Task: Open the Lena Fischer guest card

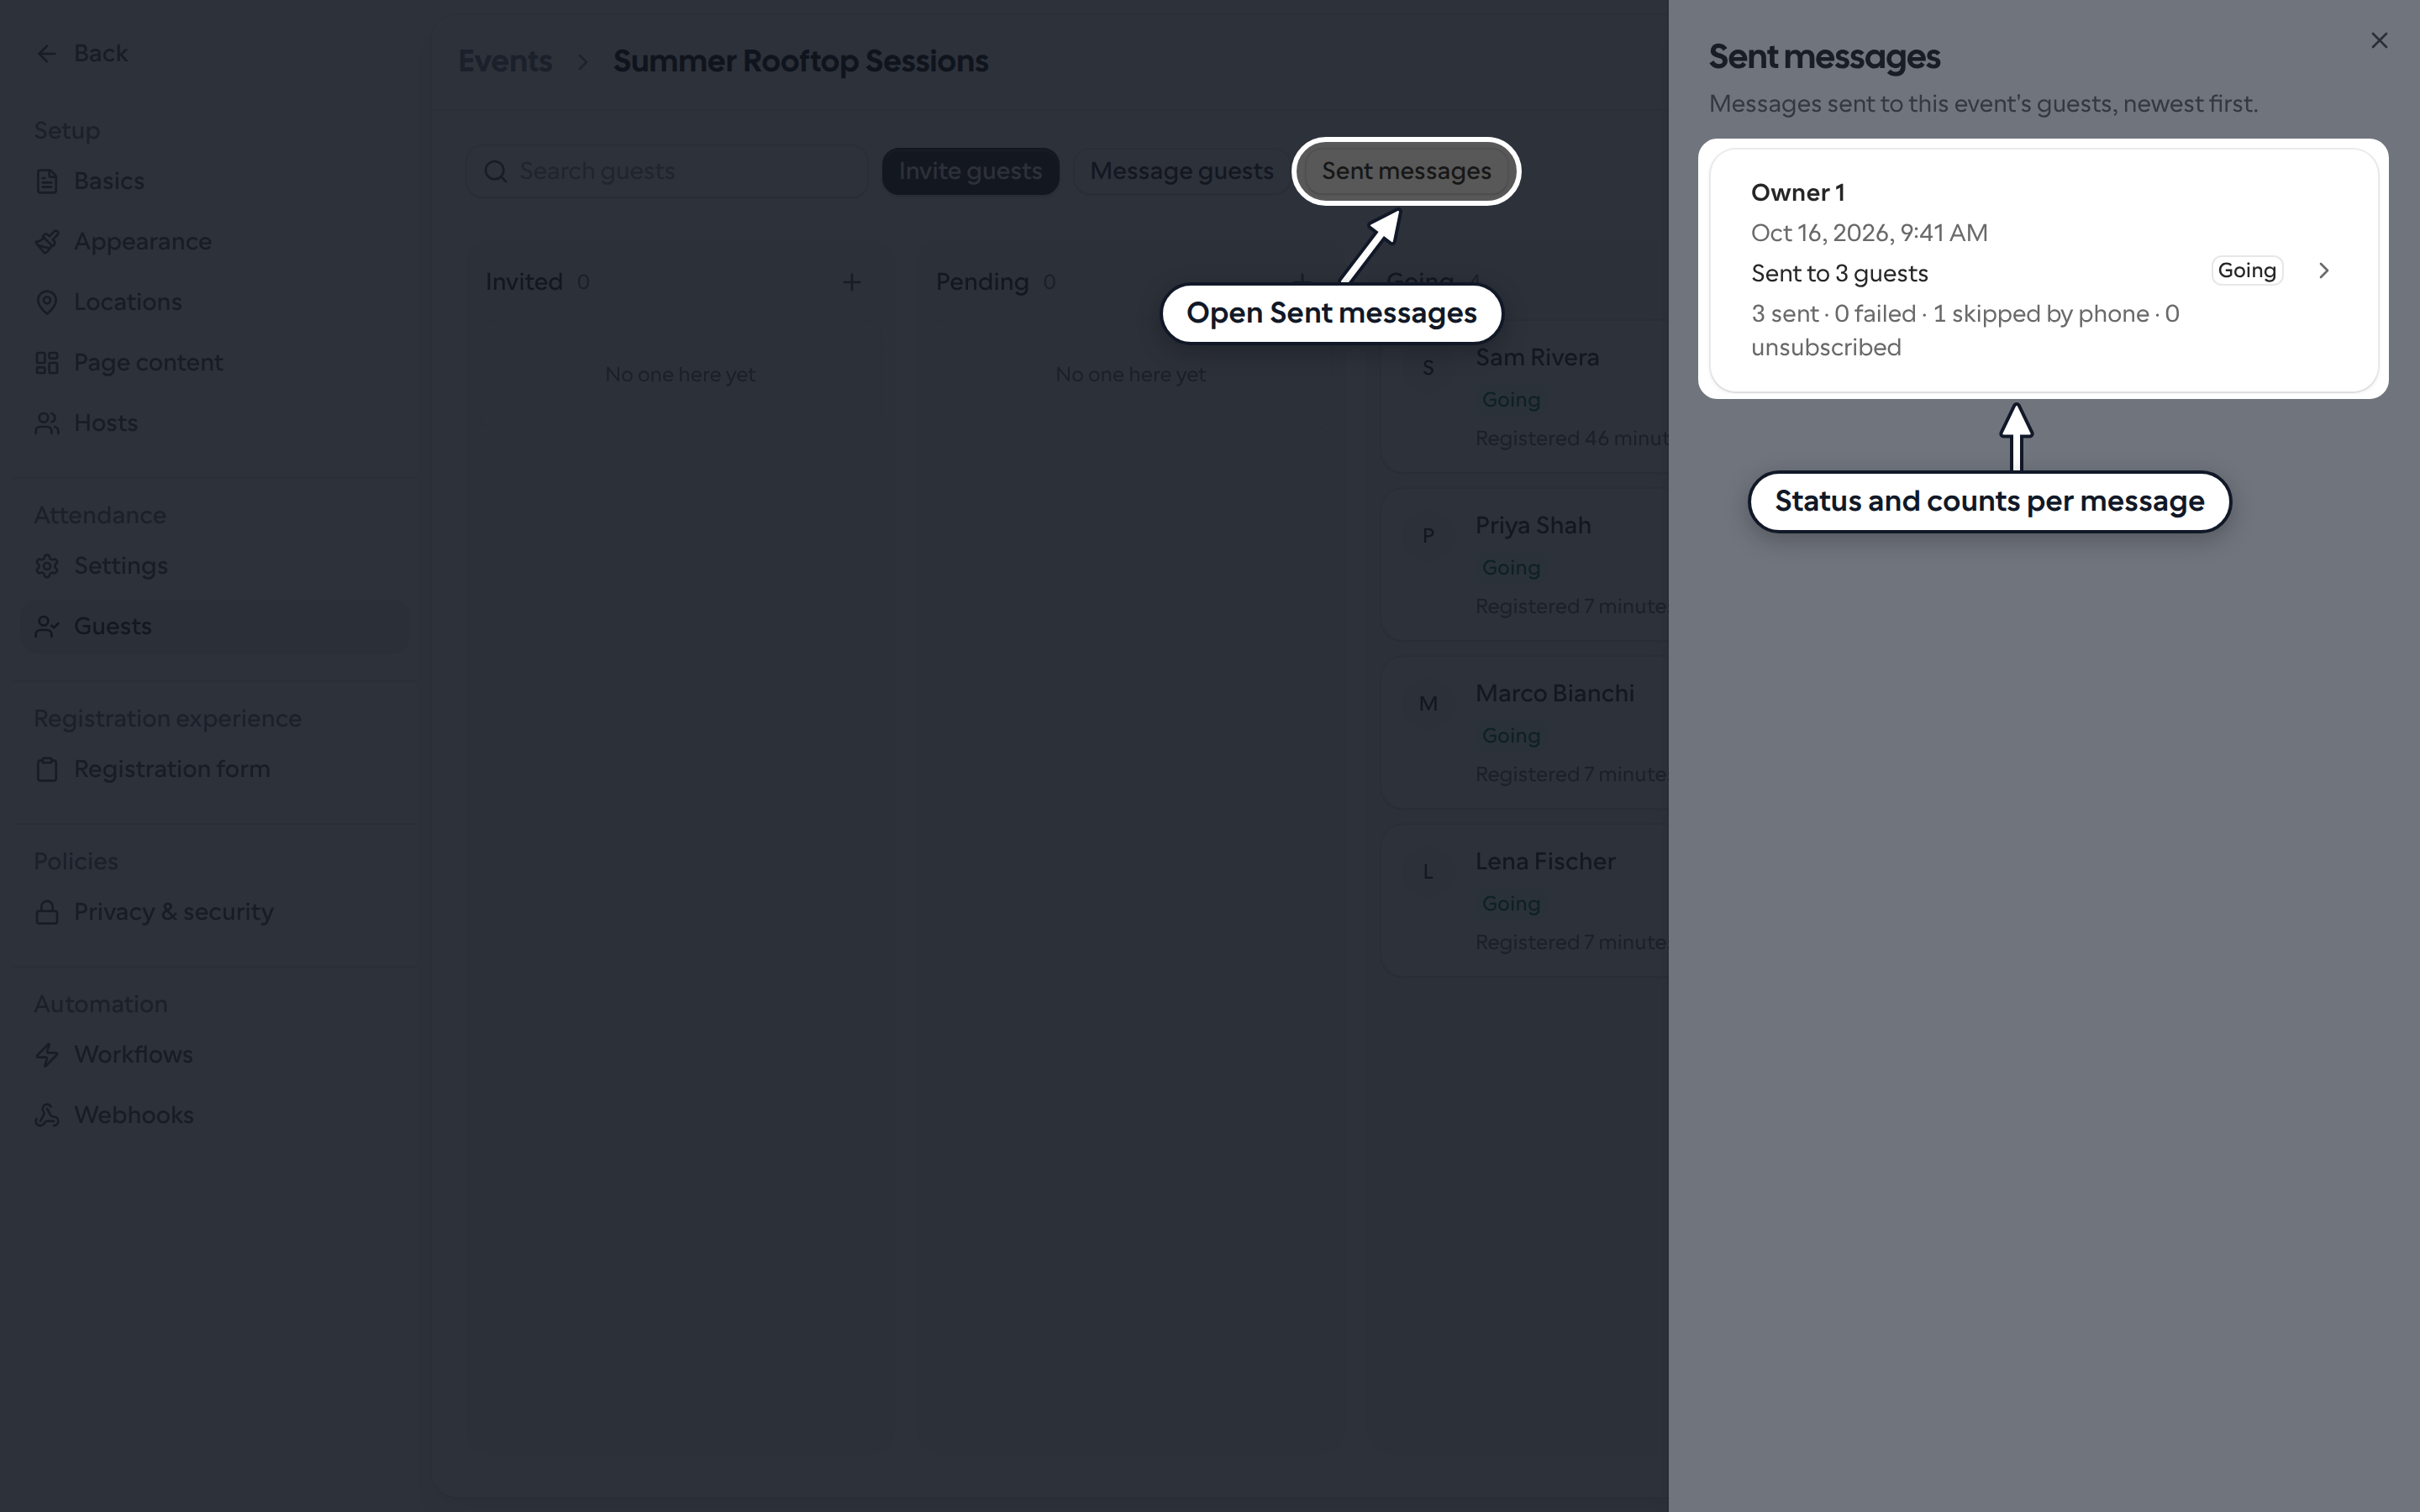Action: tap(1526, 901)
